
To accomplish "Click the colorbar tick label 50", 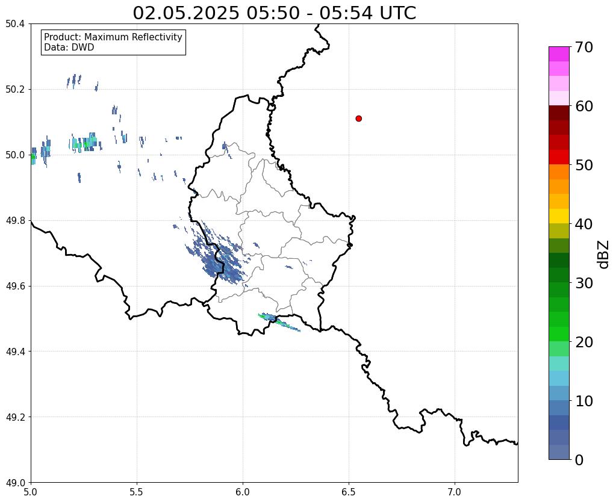I will click(584, 165).
